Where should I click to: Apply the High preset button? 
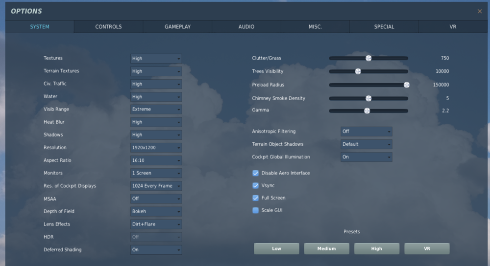(x=376, y=248)
